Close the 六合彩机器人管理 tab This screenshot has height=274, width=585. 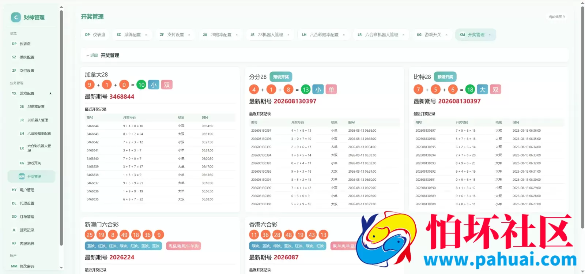pyautogui.click(x=403, y=35)
